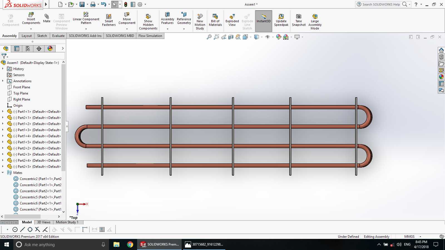The image size is (445, 250).
Task: Open Linear Component Pattern tool
Action: click(x=86, y=18)
